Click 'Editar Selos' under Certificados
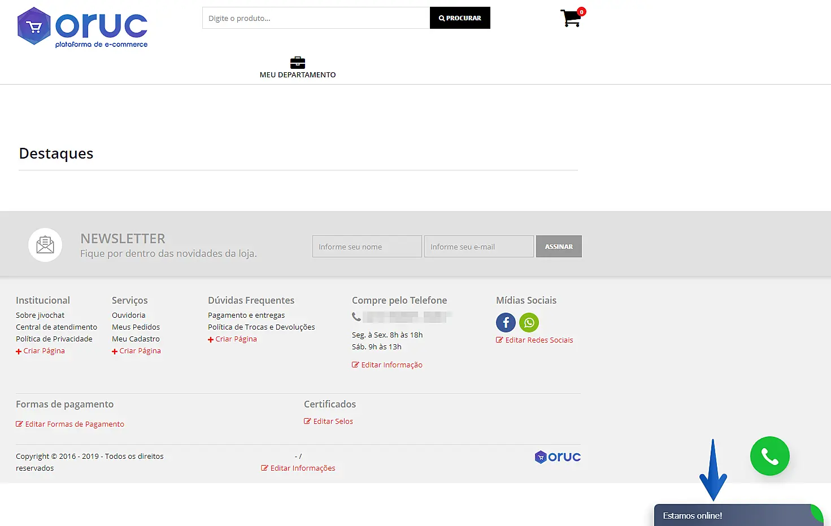The width and height of the screenshot is (831, 526). point(333,421)
